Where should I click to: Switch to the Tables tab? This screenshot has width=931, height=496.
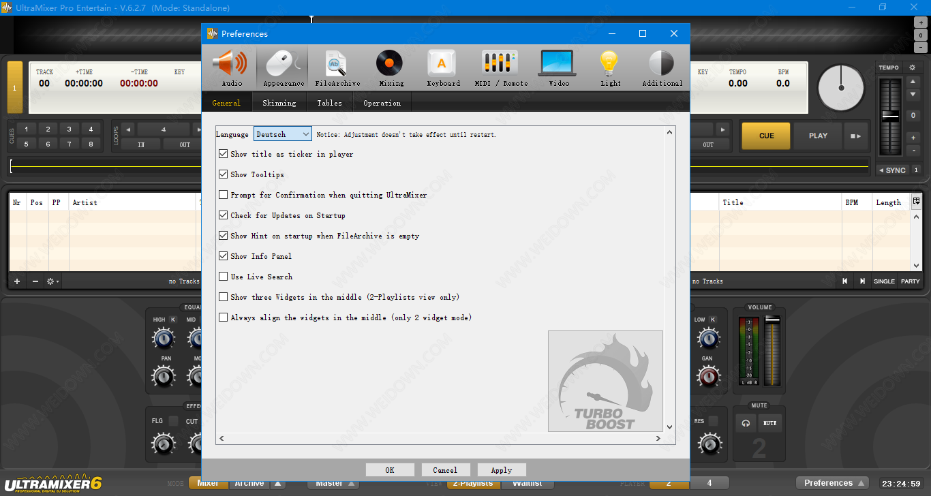[329, 103]
